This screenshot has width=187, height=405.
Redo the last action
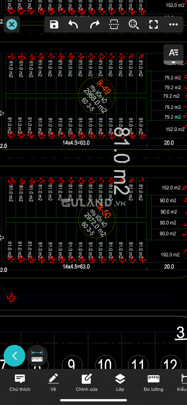[x=95, y=24]
